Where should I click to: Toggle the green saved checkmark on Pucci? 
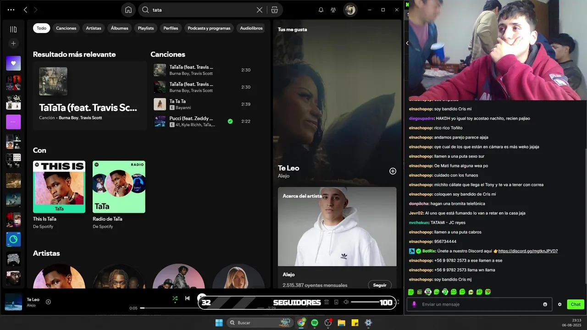coord(230,121)
